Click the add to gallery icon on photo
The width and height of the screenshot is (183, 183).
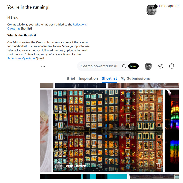[x=158, y=166]
